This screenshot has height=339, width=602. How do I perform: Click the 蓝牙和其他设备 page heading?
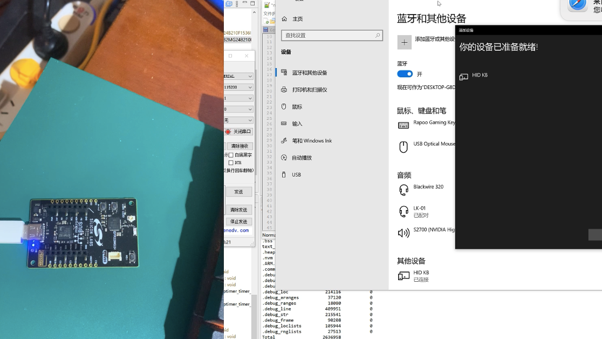432,18
